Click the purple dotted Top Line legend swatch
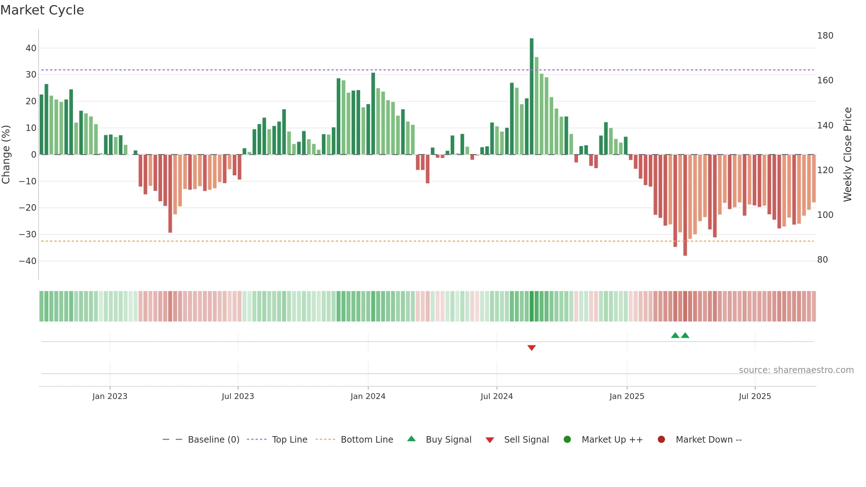Screen dimensions: 866x487 pos(257,439)
